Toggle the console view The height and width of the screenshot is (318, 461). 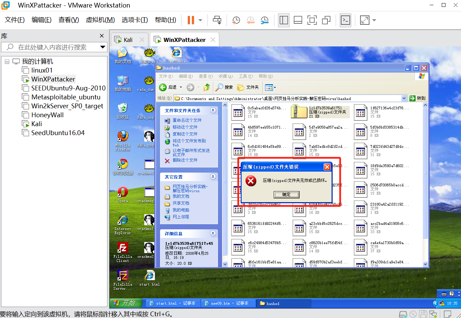345,20
